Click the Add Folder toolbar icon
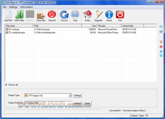The image size is (165, 119). (19, 15)
